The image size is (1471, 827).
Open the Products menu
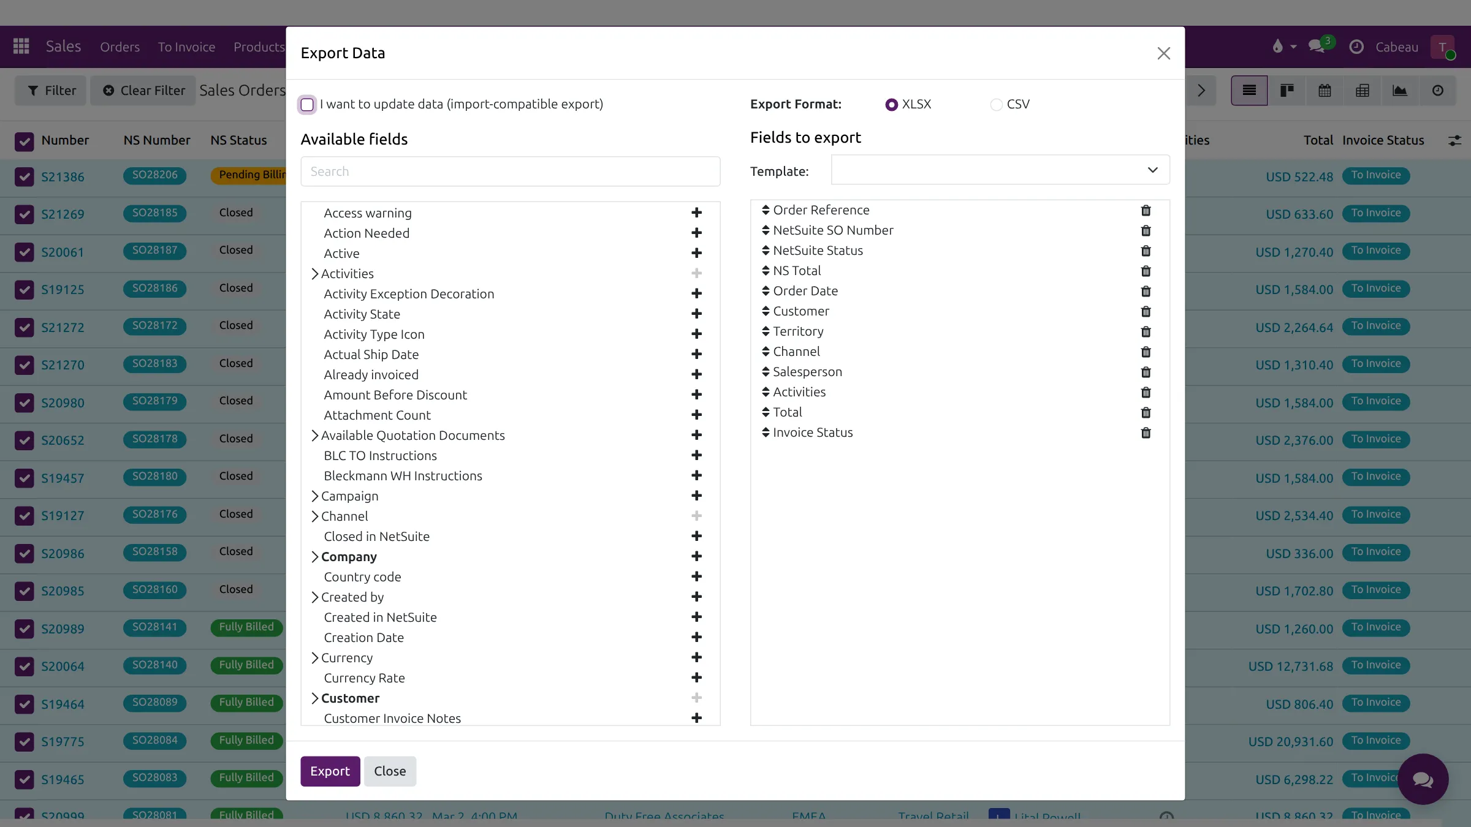point(259,47)
